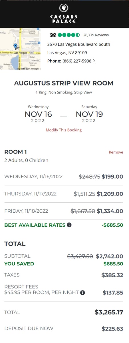Open Best Available Rates info icon
This screenshot has width=129, height=343.
click(69, 225)
